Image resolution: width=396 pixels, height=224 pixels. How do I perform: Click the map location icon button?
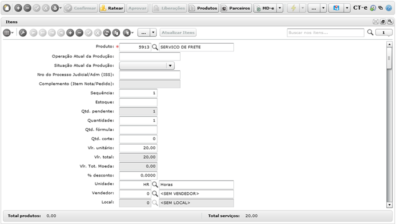[336, 8]
